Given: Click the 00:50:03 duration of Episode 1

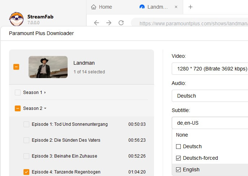Looking at the screenshot, I should (137, 124).
